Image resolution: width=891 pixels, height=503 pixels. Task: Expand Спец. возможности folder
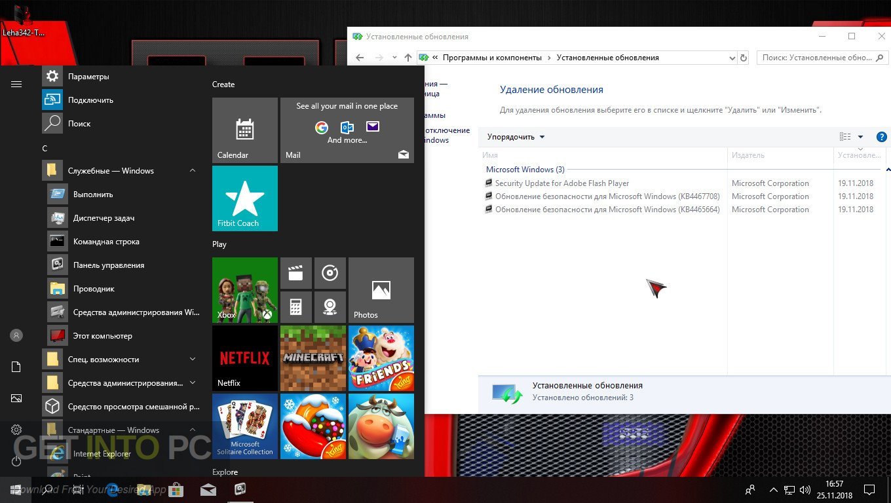(x=193, y=360)
